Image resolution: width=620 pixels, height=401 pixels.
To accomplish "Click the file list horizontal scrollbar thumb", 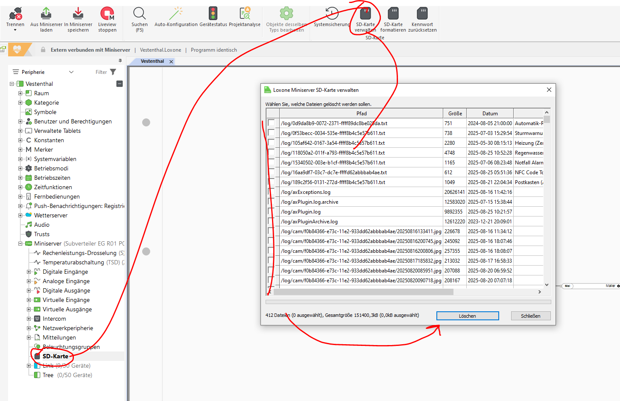I will [x=363, y=292].
